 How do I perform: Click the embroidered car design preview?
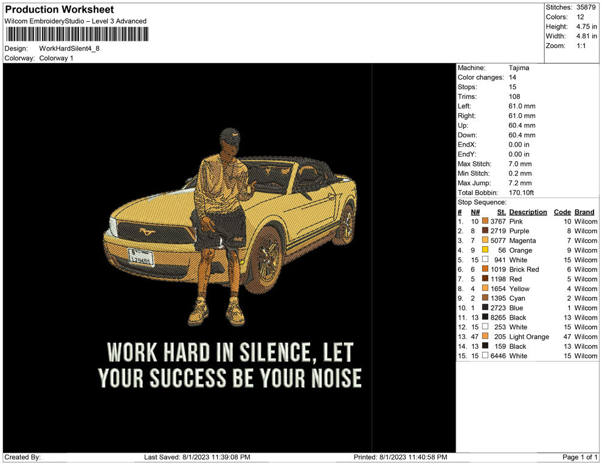(x=230, y=226)
